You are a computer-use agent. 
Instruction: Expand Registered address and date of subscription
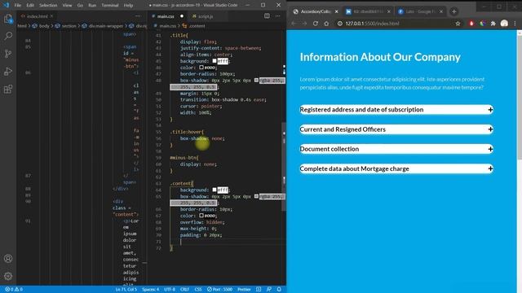[396, 110]
